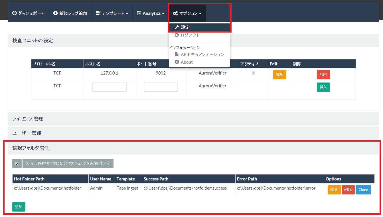The image size is (383, 217).
Task: Click the Admin user name cell
Action: (96, 188)
